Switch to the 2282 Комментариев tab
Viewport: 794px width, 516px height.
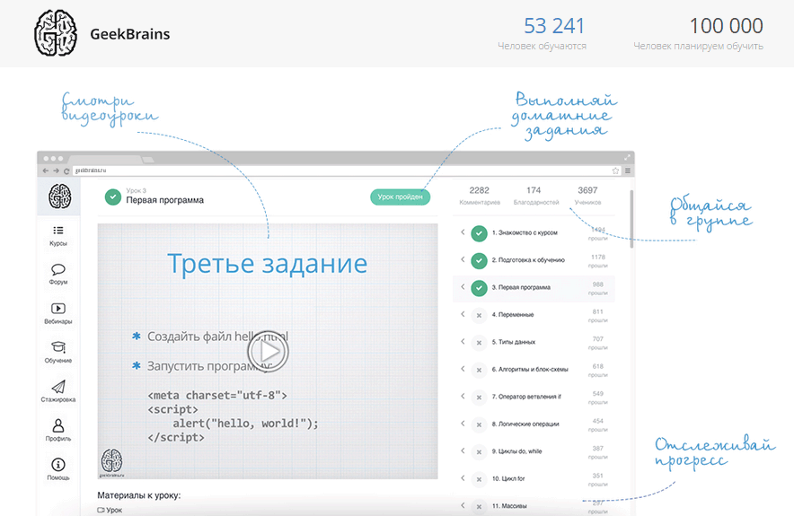coord(479,196)
